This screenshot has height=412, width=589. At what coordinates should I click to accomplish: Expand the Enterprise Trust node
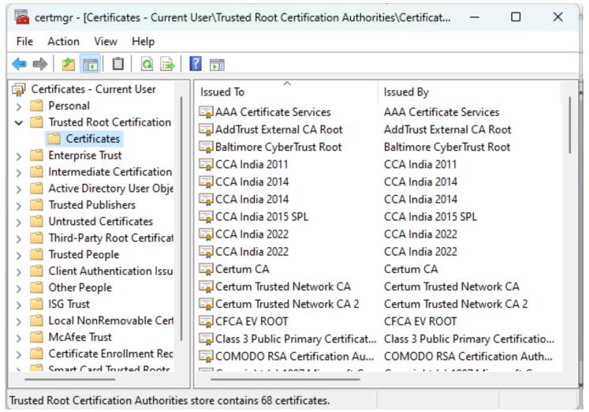pyautogui.click(x=19, y=156)
